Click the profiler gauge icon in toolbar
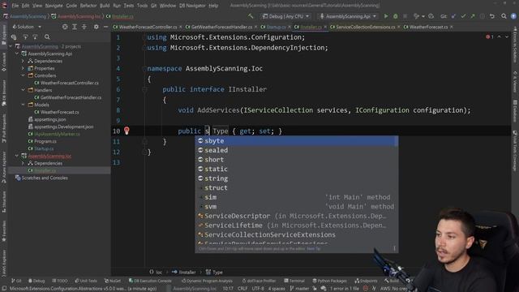 pyautogui.click(x=431, y=16)
